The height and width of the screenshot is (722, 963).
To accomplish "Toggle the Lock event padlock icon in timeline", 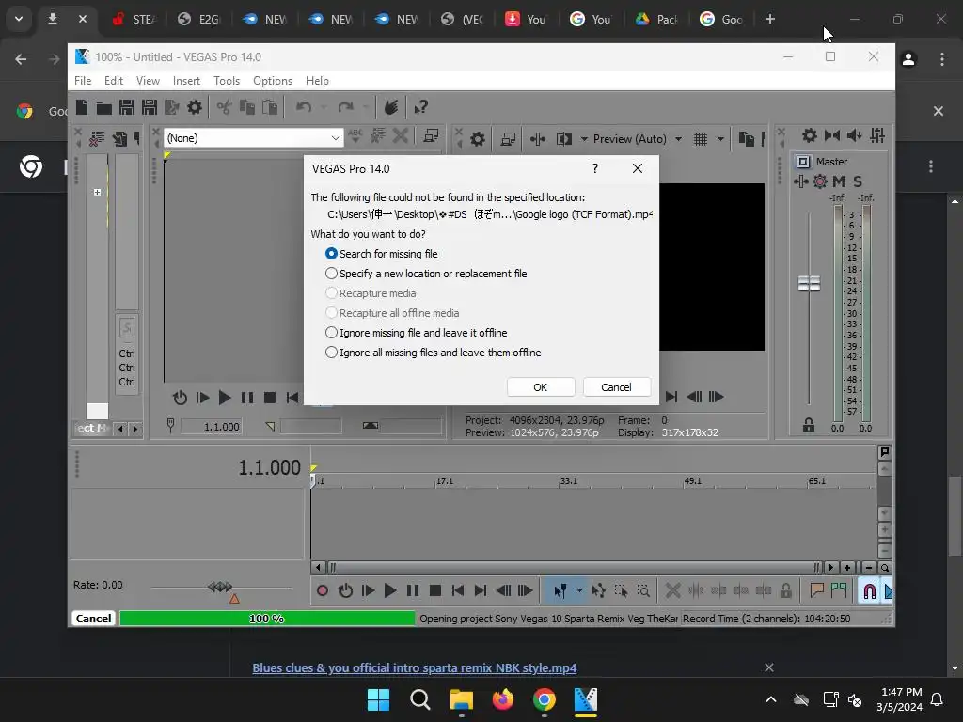I will click(785, 590).
